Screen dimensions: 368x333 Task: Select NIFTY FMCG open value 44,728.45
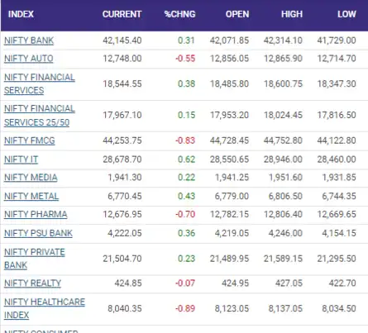pos(229,140)
